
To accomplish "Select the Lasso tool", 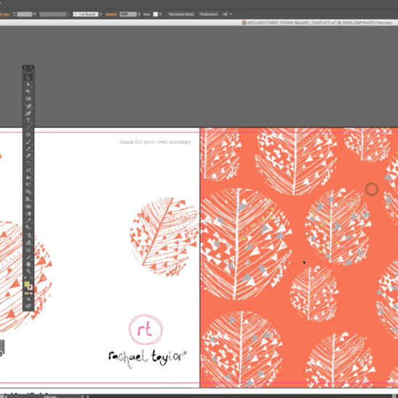I will pyautogui.click(x=28, y=98).
